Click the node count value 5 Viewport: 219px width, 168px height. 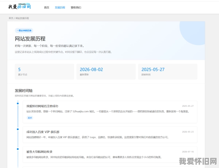[x=19, y=70]
